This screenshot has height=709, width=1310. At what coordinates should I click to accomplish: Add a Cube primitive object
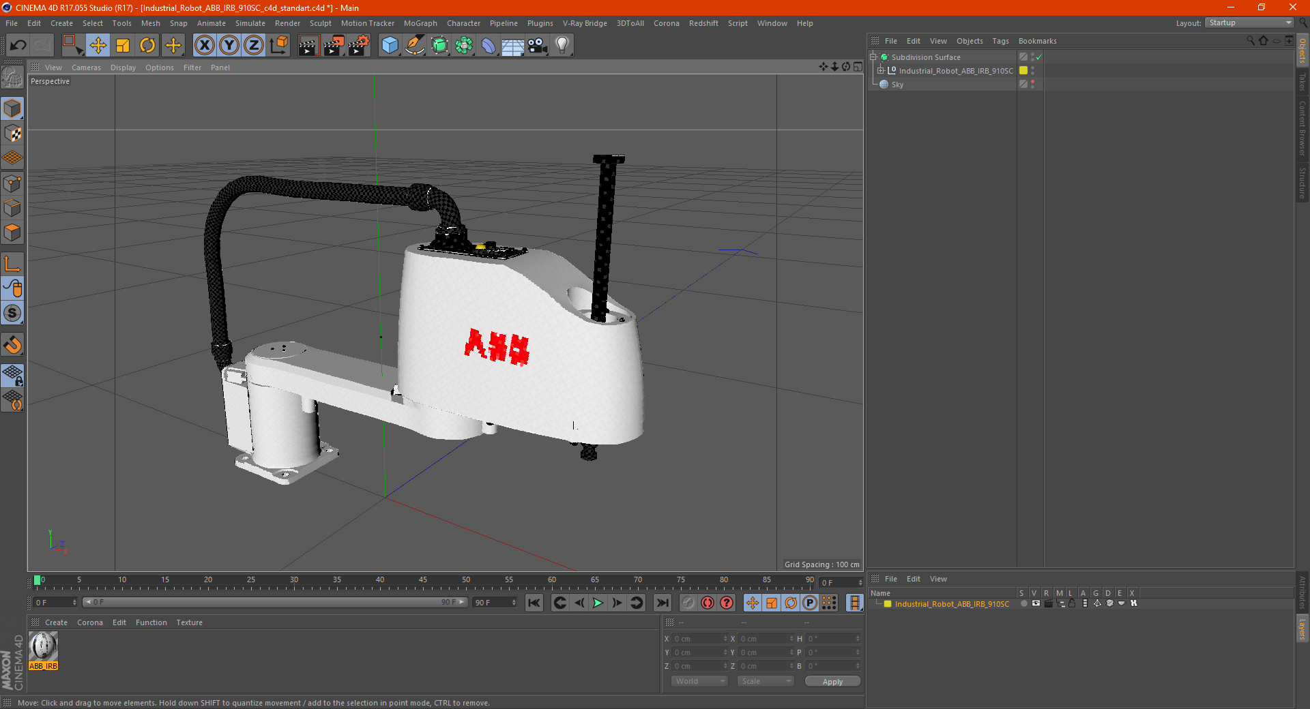tap(390, 46)
